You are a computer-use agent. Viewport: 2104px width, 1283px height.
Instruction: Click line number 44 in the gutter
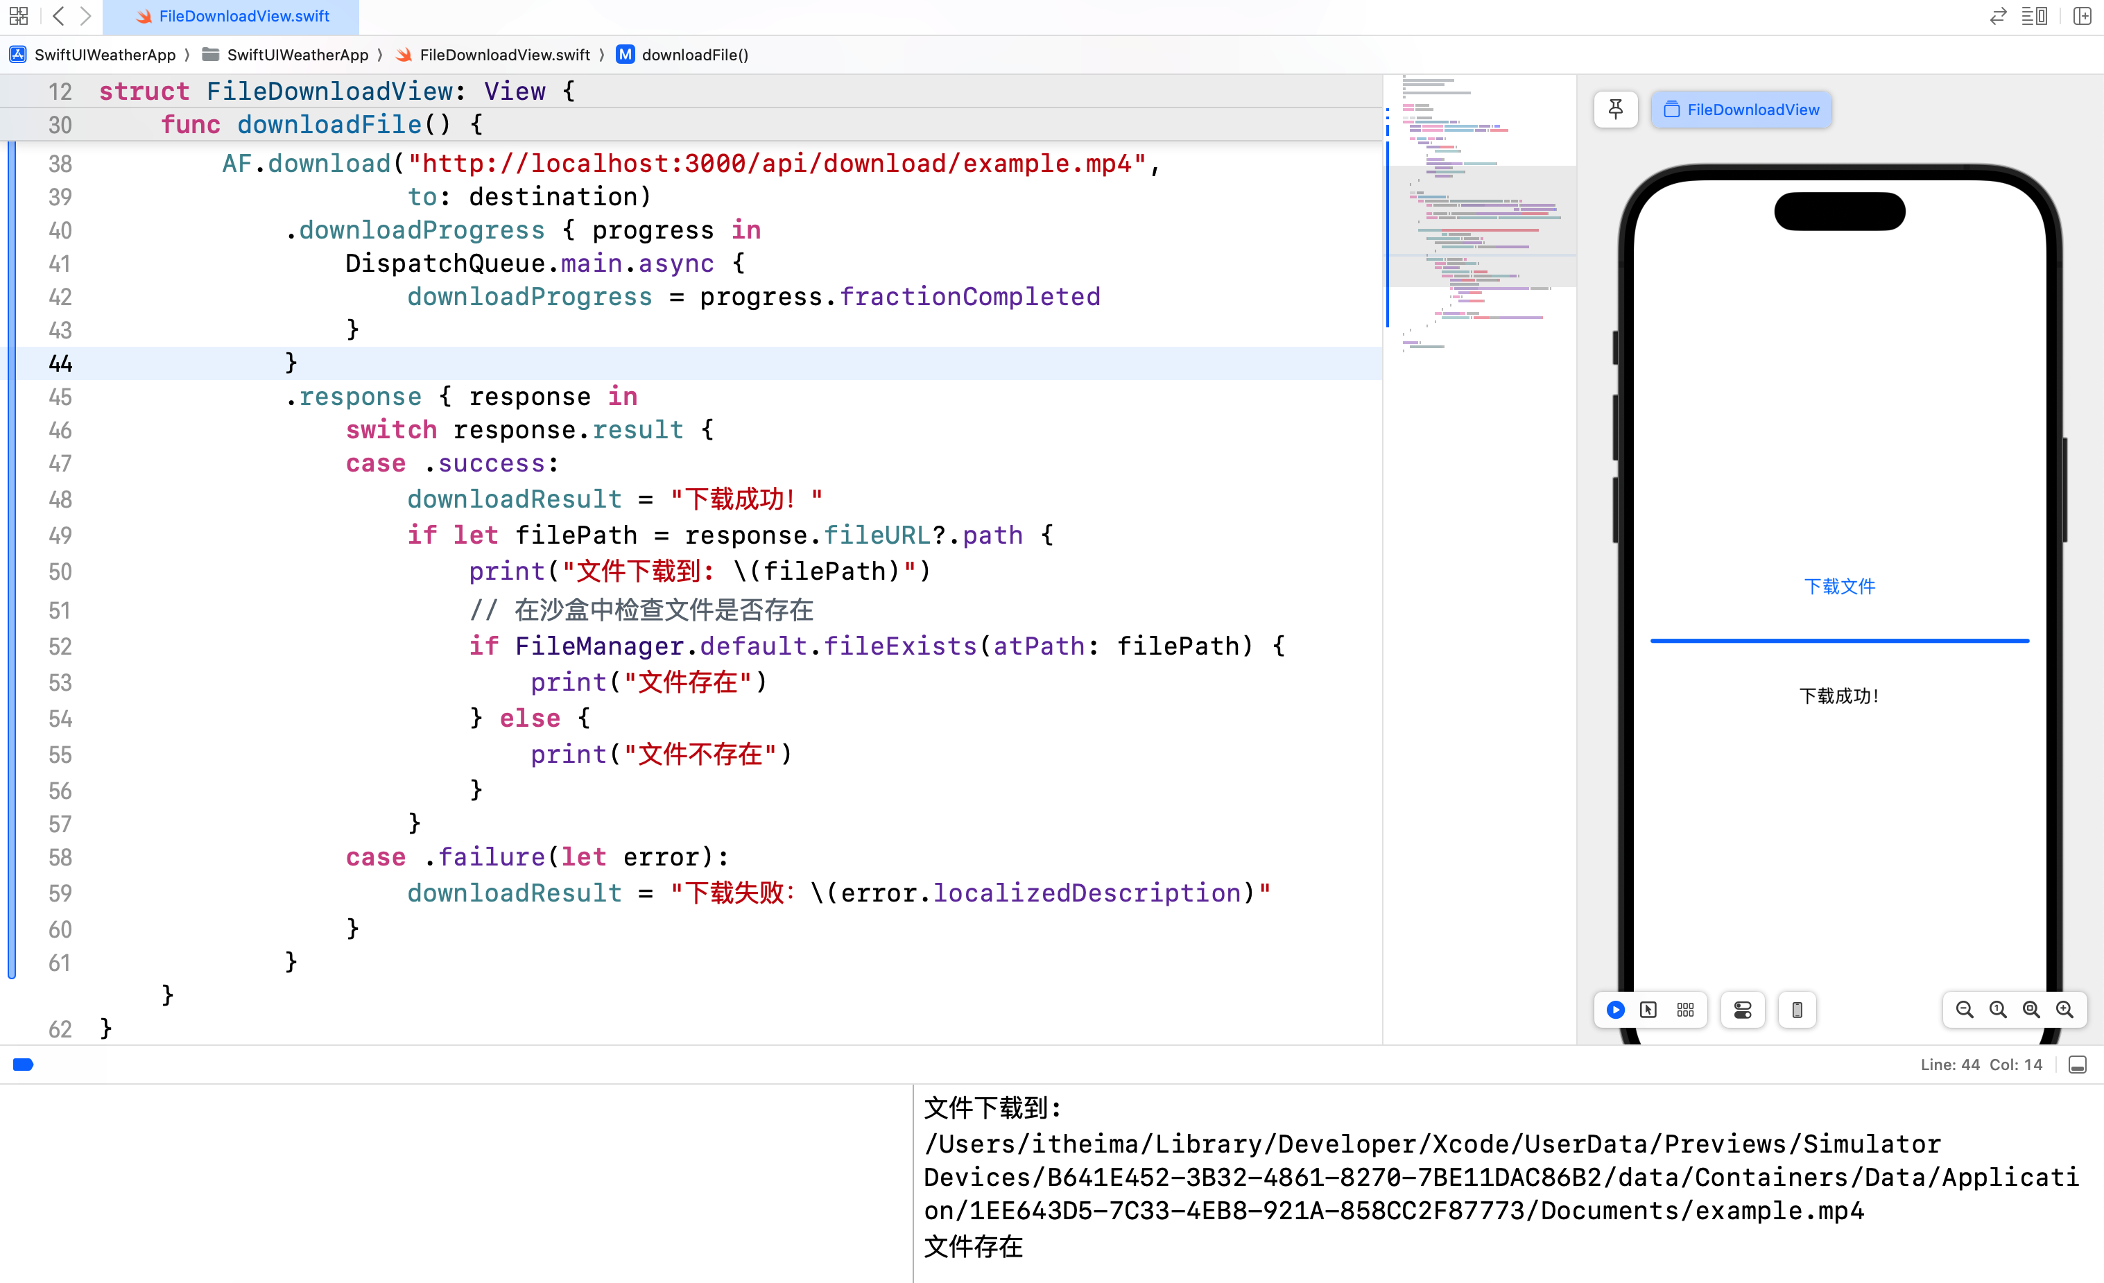(x=60, y=364)
